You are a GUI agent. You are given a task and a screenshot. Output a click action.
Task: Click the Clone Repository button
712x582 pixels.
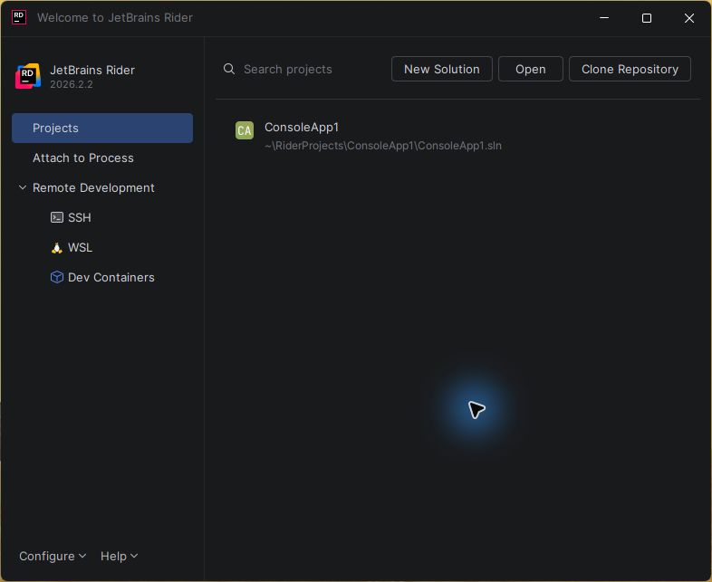(x=630, y=69)
